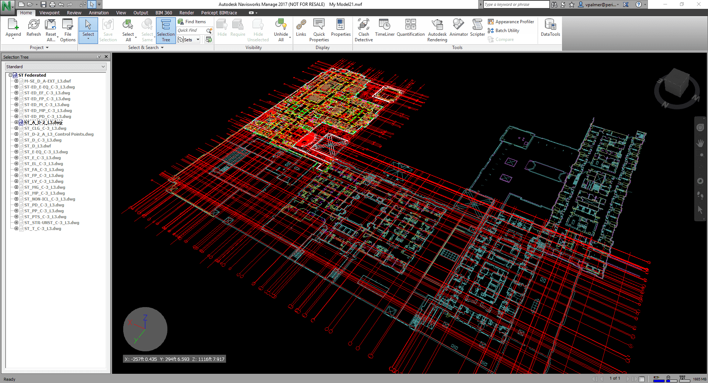
Task: Click the Links icon
Action: point(301,24)
